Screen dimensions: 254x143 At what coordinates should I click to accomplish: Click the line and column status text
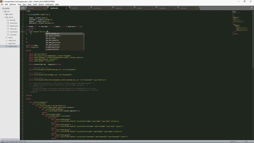[15, 141]
